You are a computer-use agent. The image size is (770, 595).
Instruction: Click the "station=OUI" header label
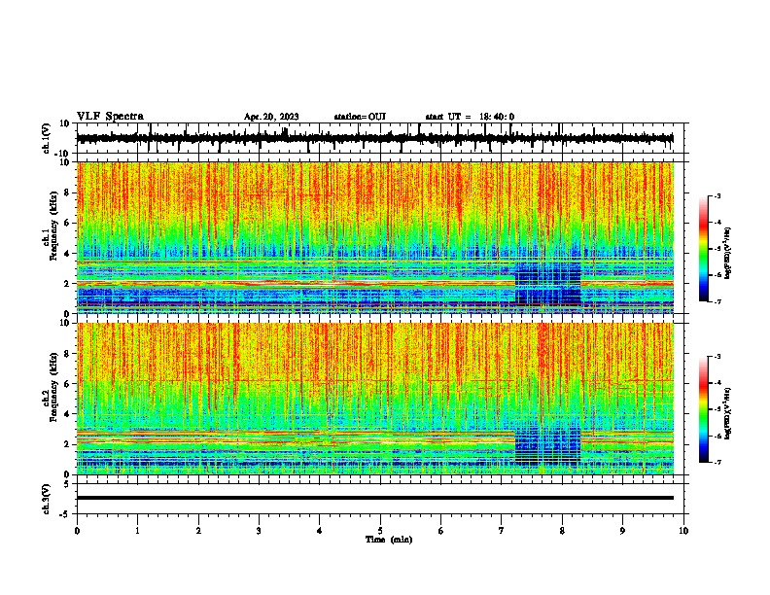pyautogui.click(x=360, y=117)
